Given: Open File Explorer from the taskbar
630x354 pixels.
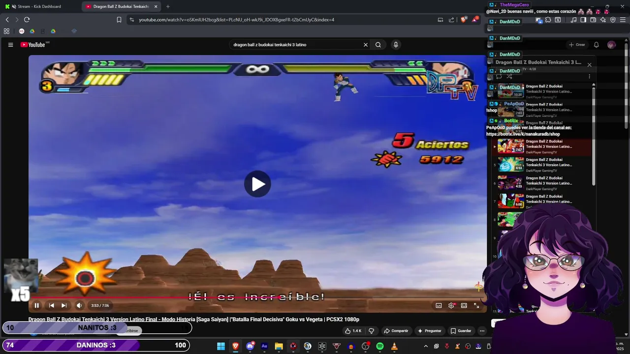Looking at the screenshot, I should 279,346.
